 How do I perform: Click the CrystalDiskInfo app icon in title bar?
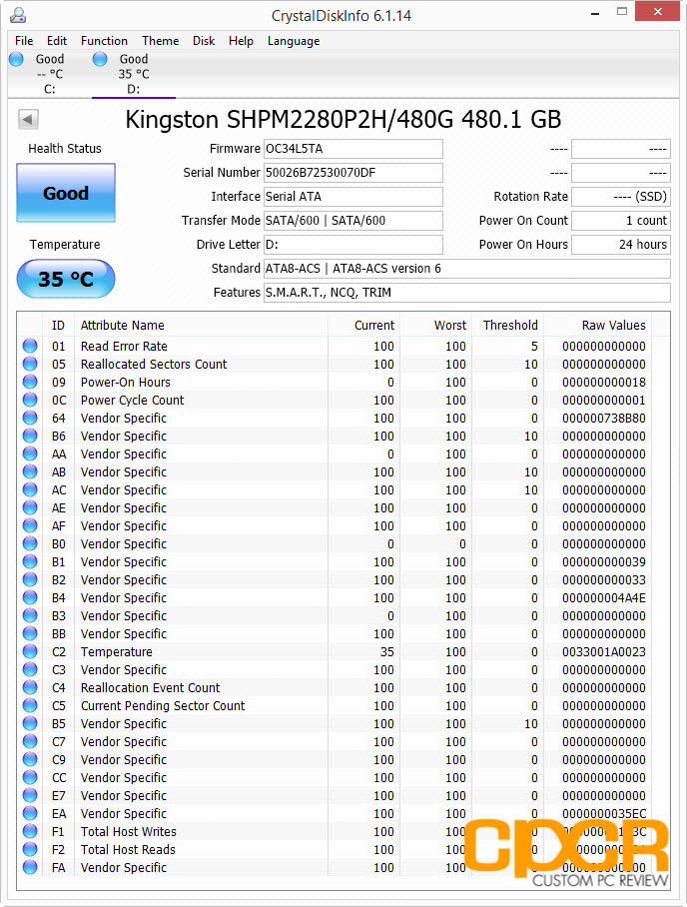(x=19, y=15)
